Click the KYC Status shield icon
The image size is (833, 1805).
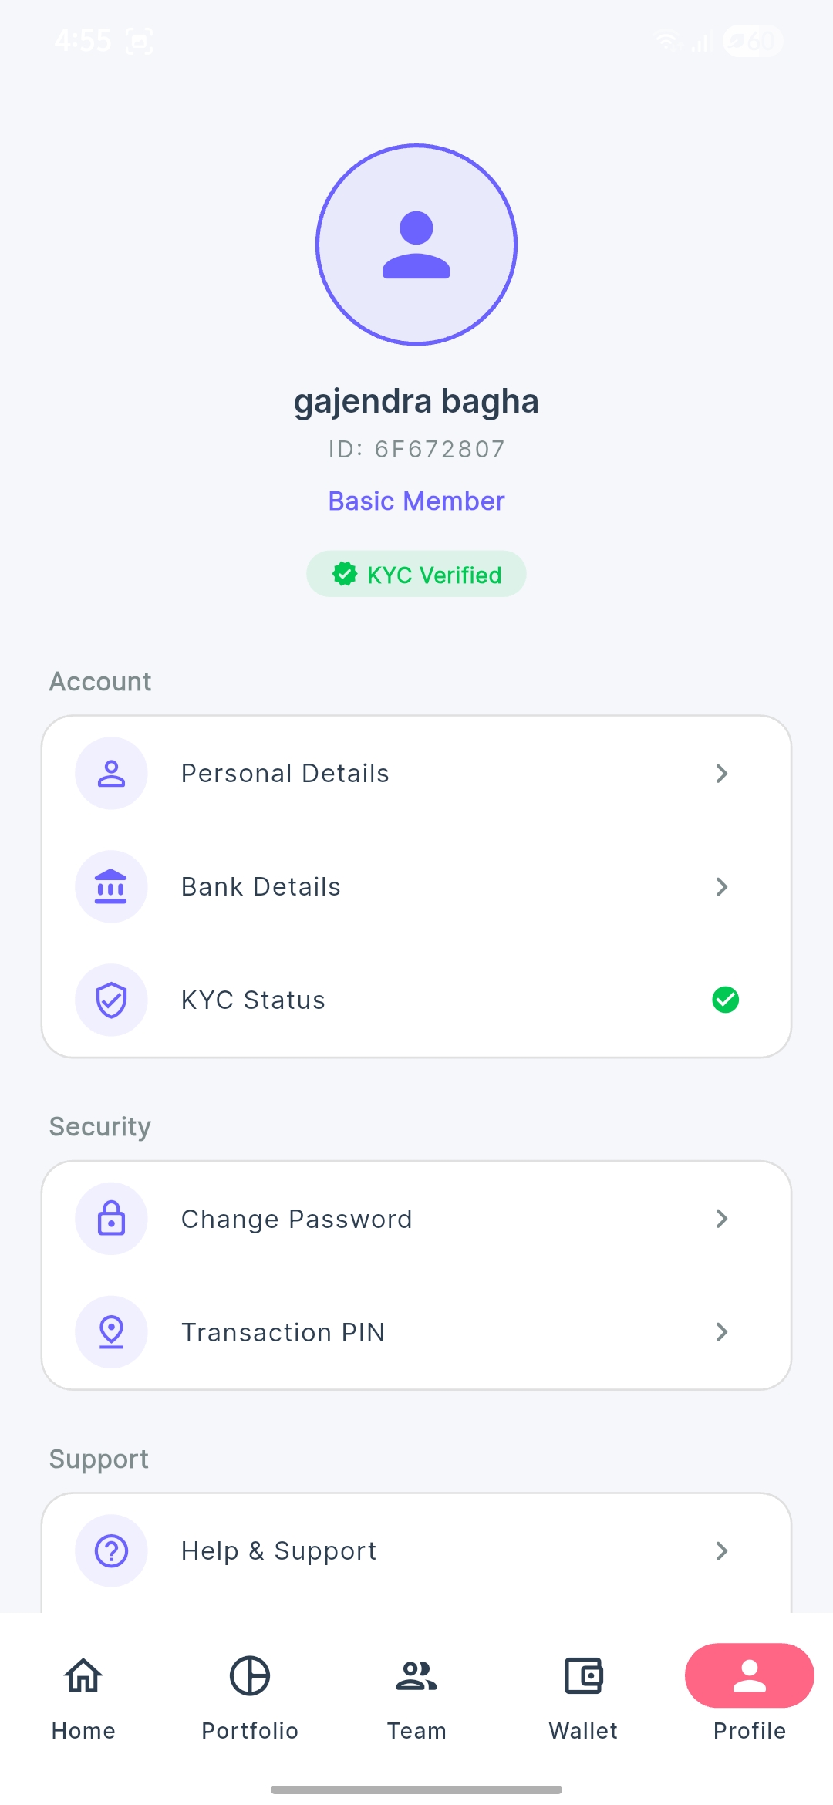[111, 1000]
